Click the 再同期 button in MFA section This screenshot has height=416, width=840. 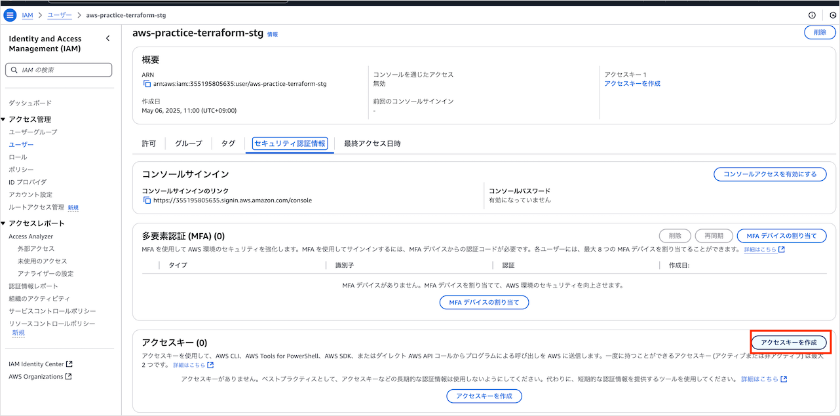tap(714, 236)
